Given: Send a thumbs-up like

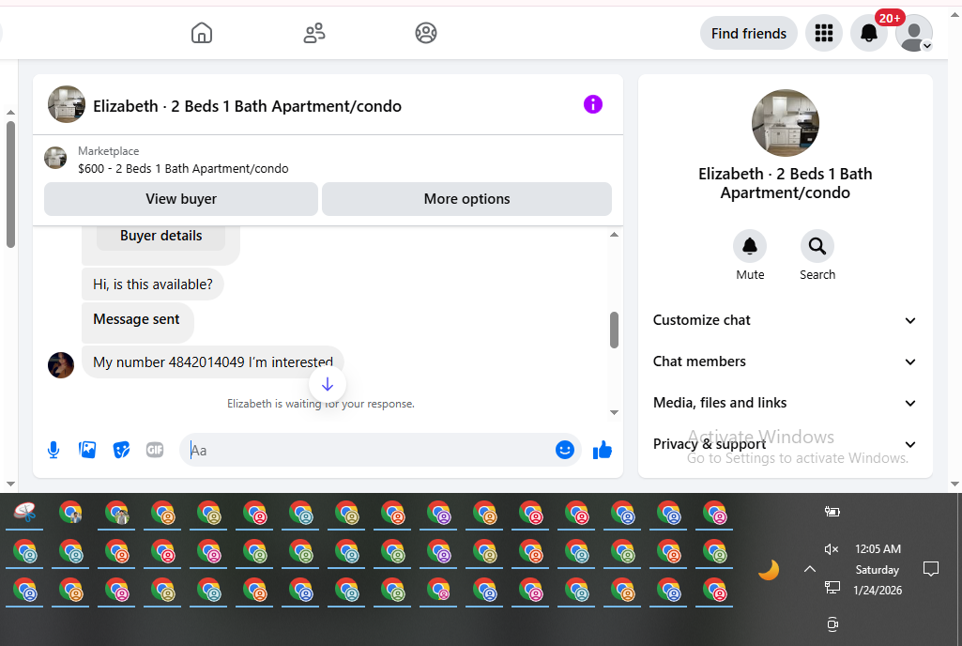Looking at the screenshot, I should (x=603, y=450).
